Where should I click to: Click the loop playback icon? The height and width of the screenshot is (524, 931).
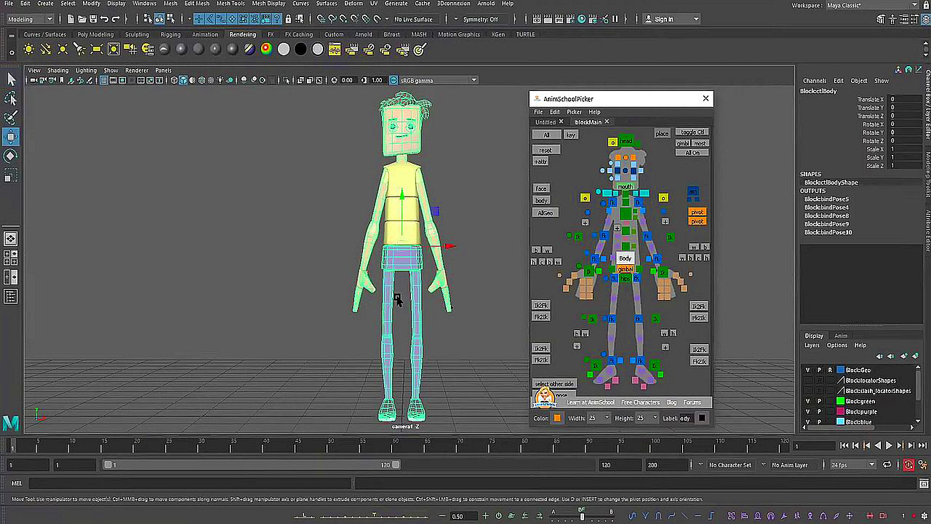(887, 465)
